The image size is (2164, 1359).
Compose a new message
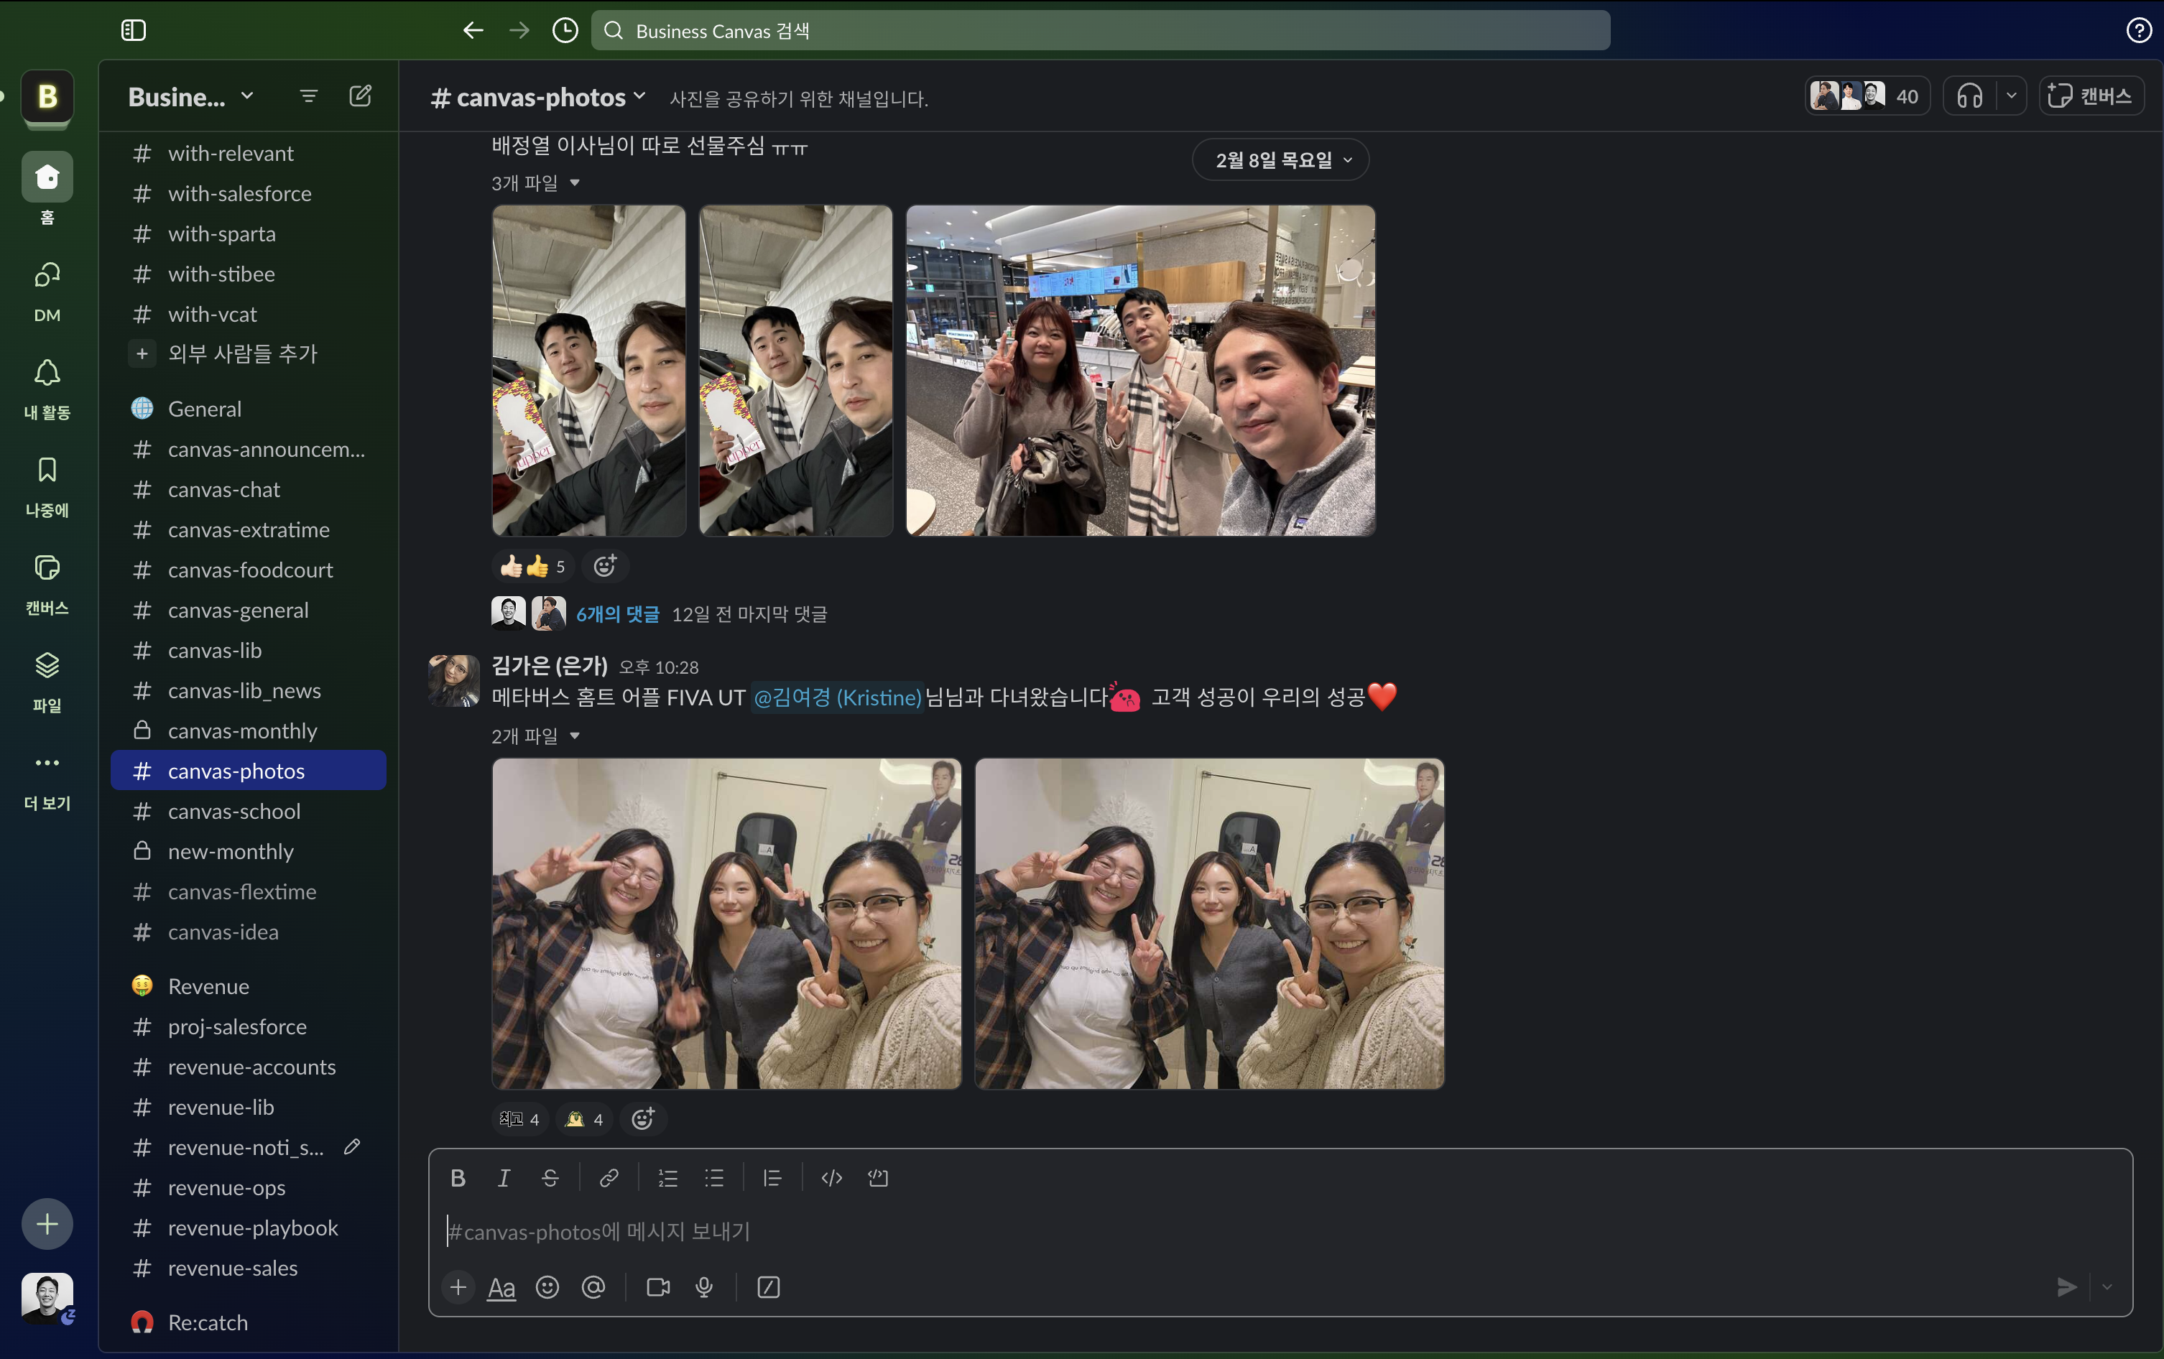[361, 96]
